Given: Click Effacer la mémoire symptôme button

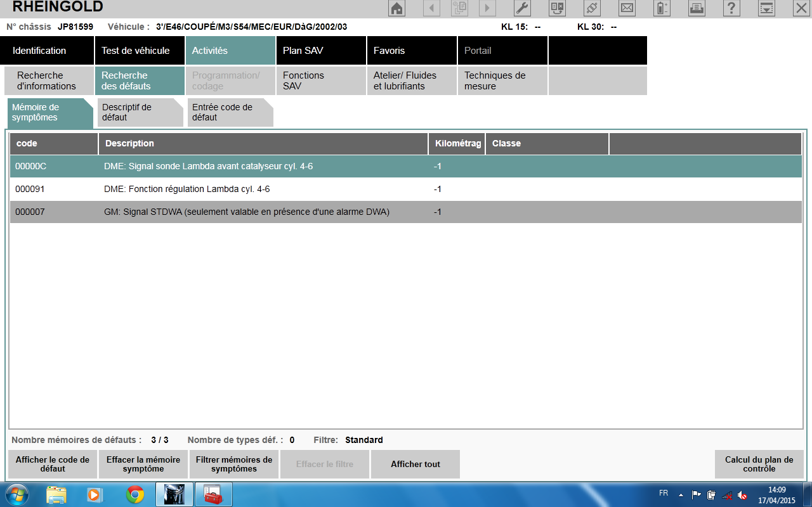Looking at the screenshot, I should pyautogui.click(x=143, y=465).
